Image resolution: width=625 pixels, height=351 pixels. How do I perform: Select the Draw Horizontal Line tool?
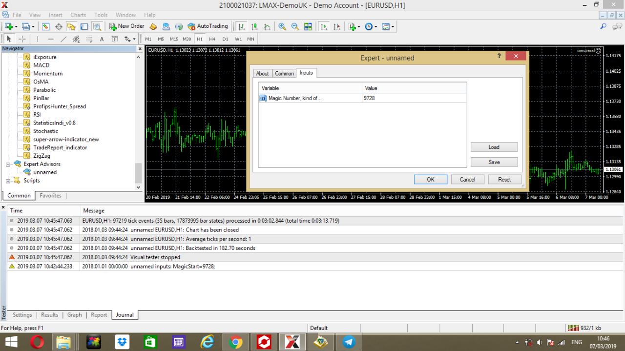pyautogui.click(x=51, y=39)
